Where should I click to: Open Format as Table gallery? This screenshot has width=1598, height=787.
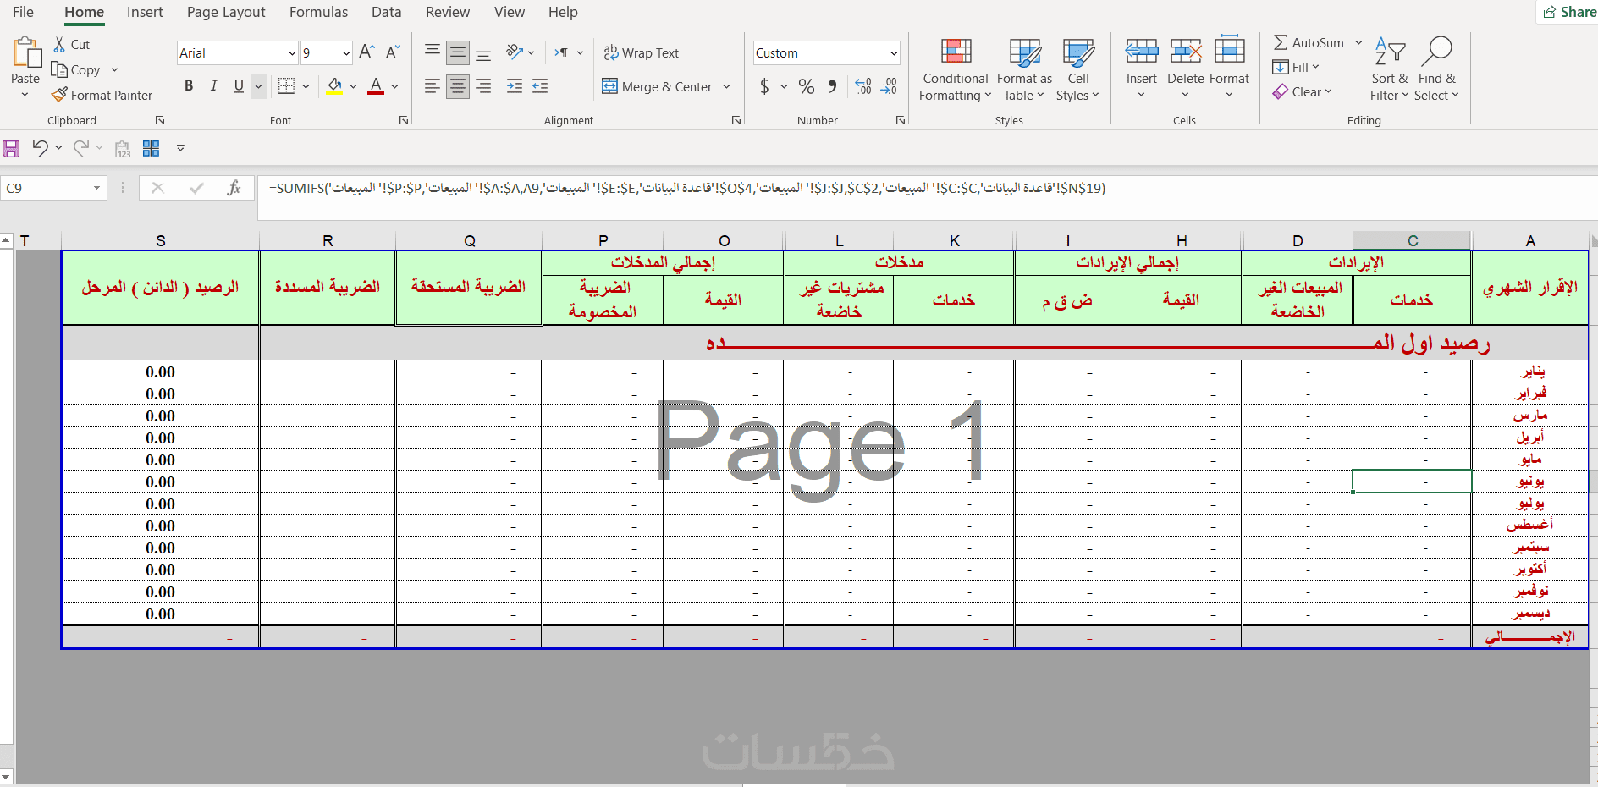pyautogui.click(x=1024, y=69)
